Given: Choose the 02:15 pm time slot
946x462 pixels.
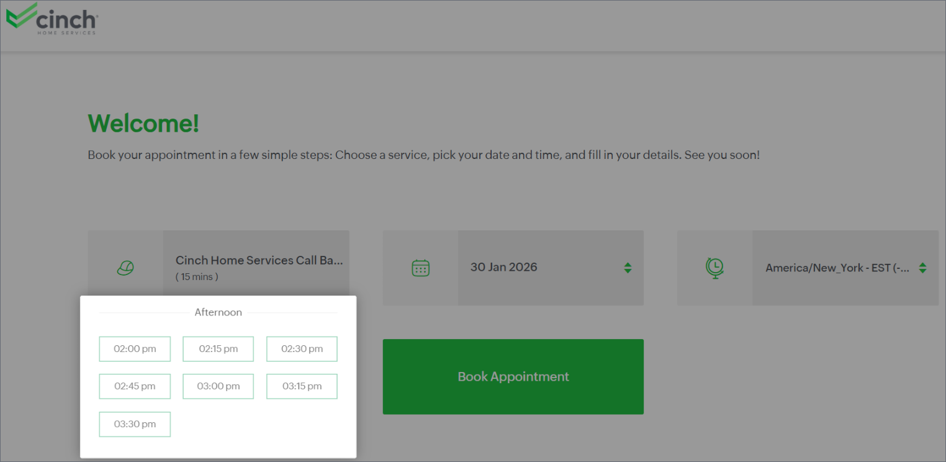Looking at the screenshot, I should (x=218, y=349).
